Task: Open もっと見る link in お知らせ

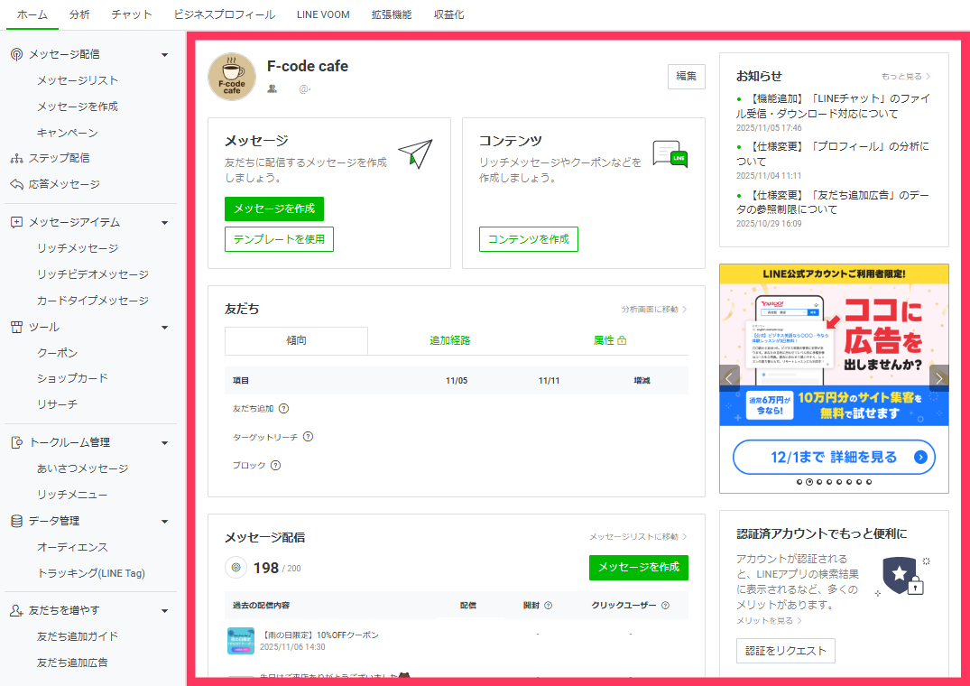Action: click(x=905, y=77)
